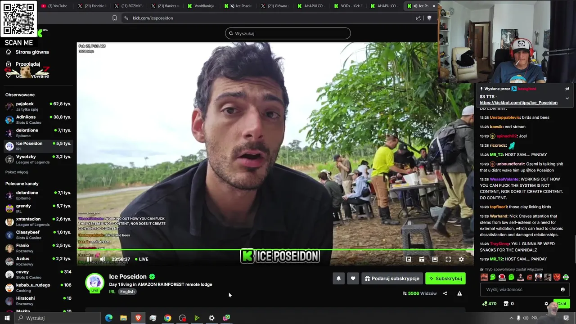Switch to the ROZMYS browser tab

(x=128, y=6)
